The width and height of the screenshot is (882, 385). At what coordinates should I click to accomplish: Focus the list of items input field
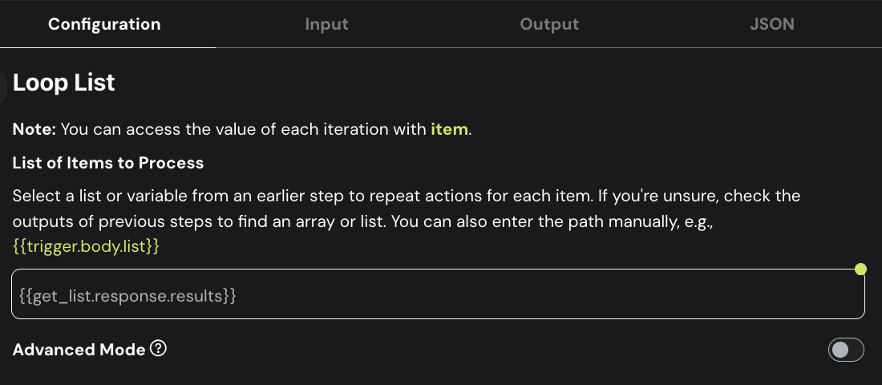(481, 296)
